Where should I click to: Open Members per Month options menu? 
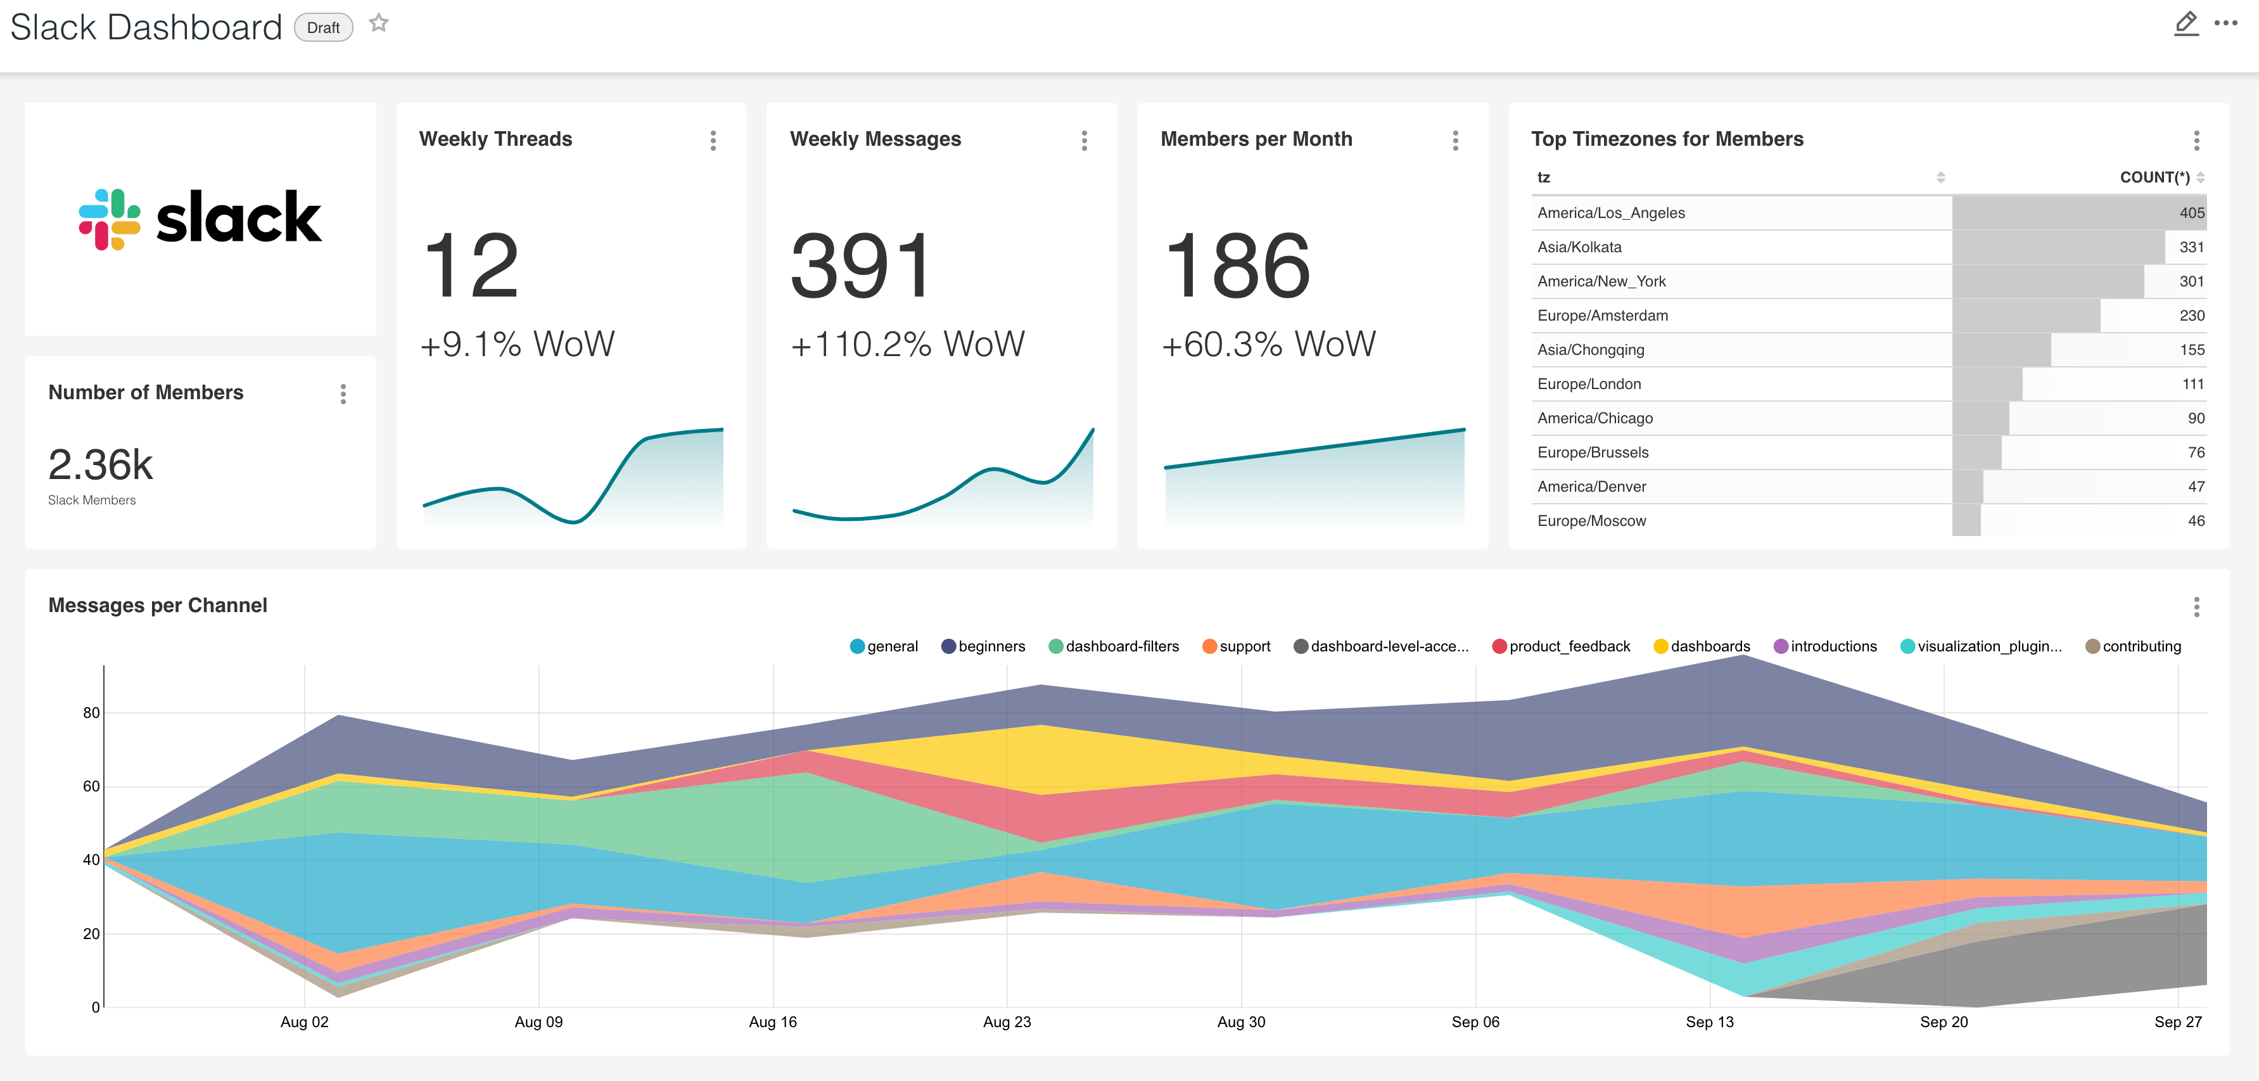pyautogui.click(x=1455, y=141)
